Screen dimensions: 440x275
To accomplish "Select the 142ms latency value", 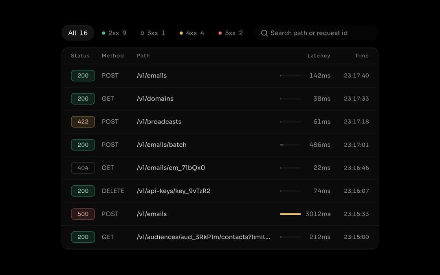I will pyautogui.click(x=320, y=76).
